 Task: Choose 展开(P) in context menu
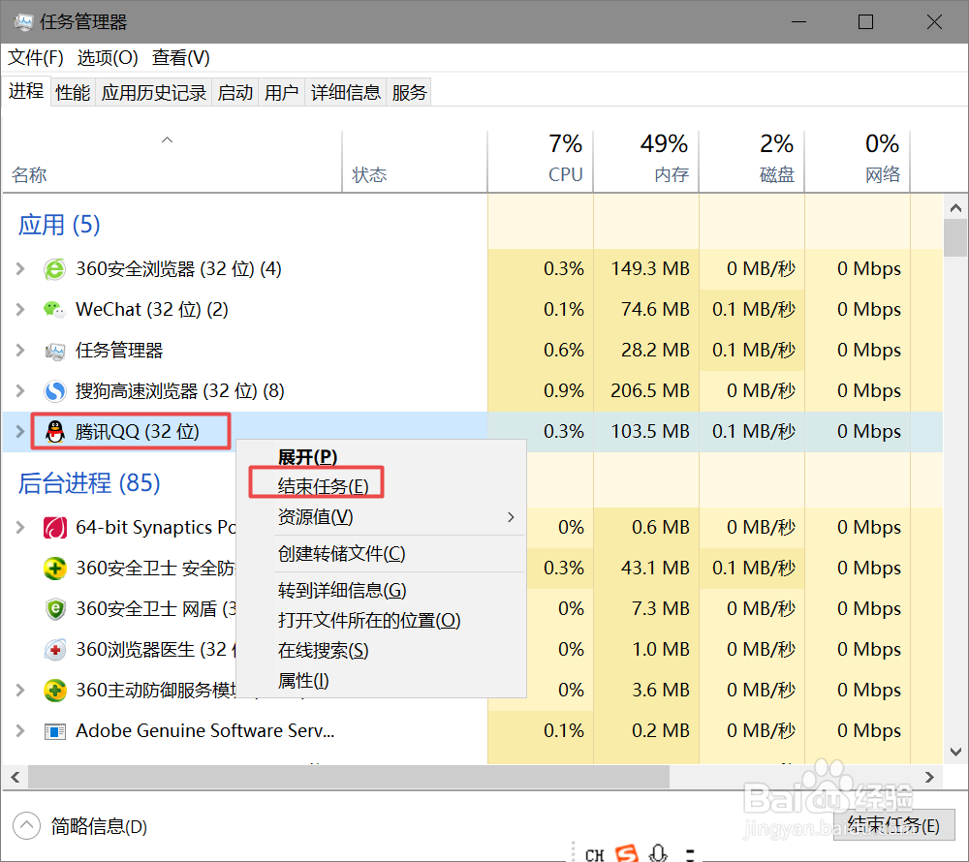coord(381,457)
